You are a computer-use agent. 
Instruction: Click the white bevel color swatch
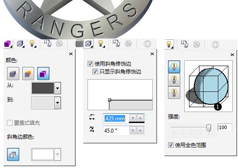(43, 154)
